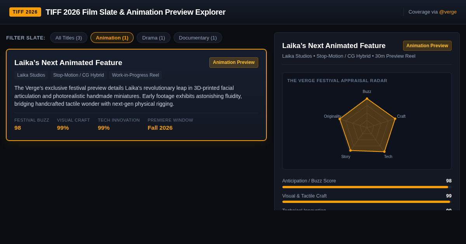Click the Anticipation / Buzz Score label

tap(309, 181)
